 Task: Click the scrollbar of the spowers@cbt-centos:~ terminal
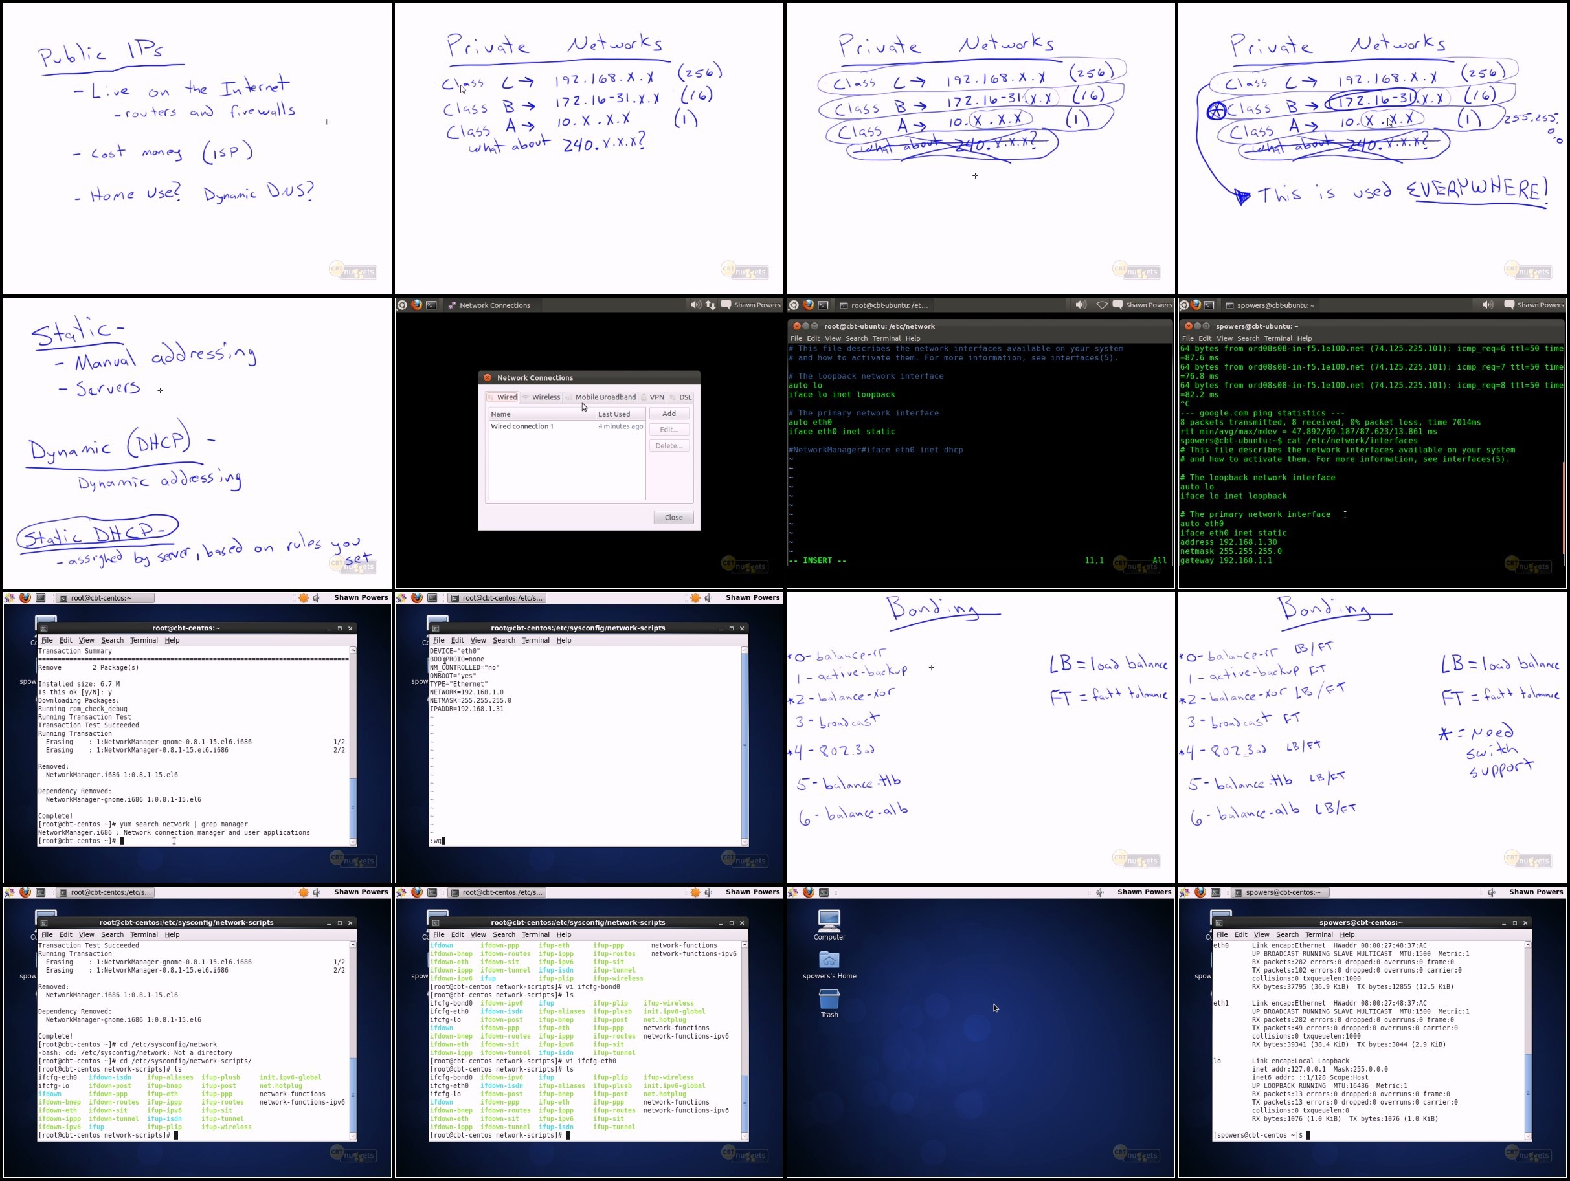click(1528, 1041)
